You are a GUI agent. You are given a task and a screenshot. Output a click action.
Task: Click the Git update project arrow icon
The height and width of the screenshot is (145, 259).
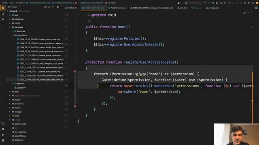point(234,3)
